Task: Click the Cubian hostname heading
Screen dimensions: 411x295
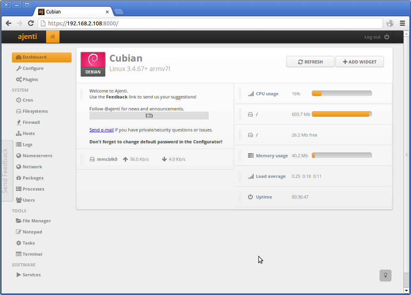Action: click(126, 58)
